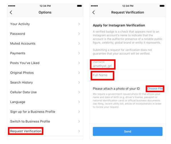The width and height of the screenshot is (171, 144).
Task: Go back from Request Verification screen
Action: point(93,12)
